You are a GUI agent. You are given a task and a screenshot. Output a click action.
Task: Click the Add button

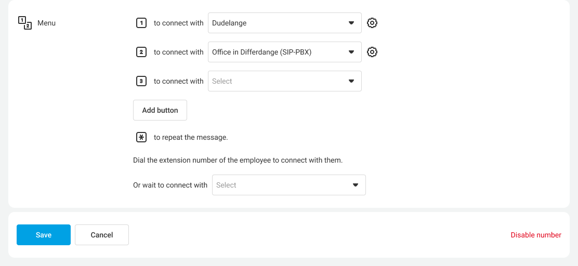tap(160, 110)
